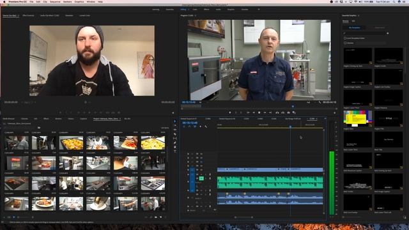
Task: Switch to Audio workspace tab
Action: click(x=219, y=10)
